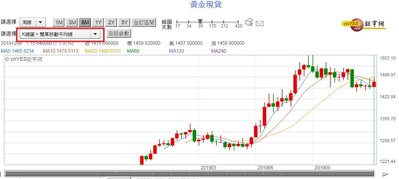The width and height of the screenshot is (399, 179).
Task: Click the 1221.44 price axis label
Action: point(388,161)
